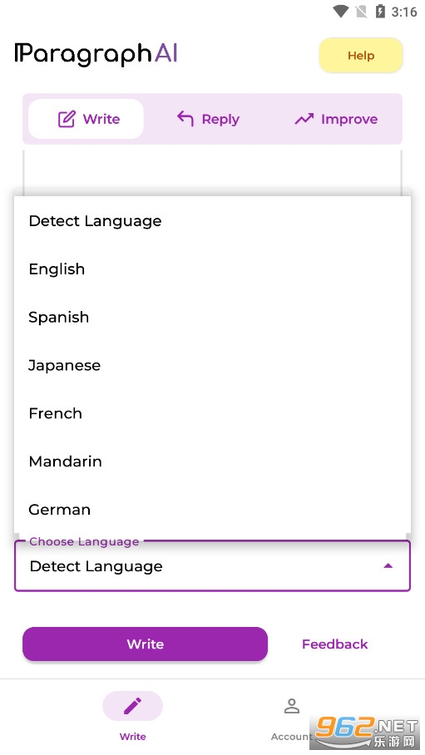
Task: Tap the battery status icon
Action: click(380, 11)
